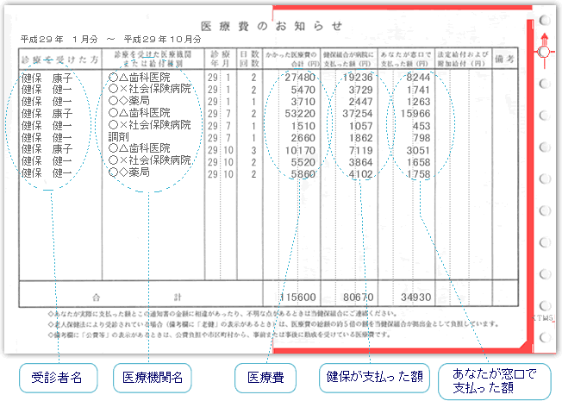Select the medical cost value 3710
The height and width of the screenshot is (401, 562).
pyautogui.click(x=303, y=102)
